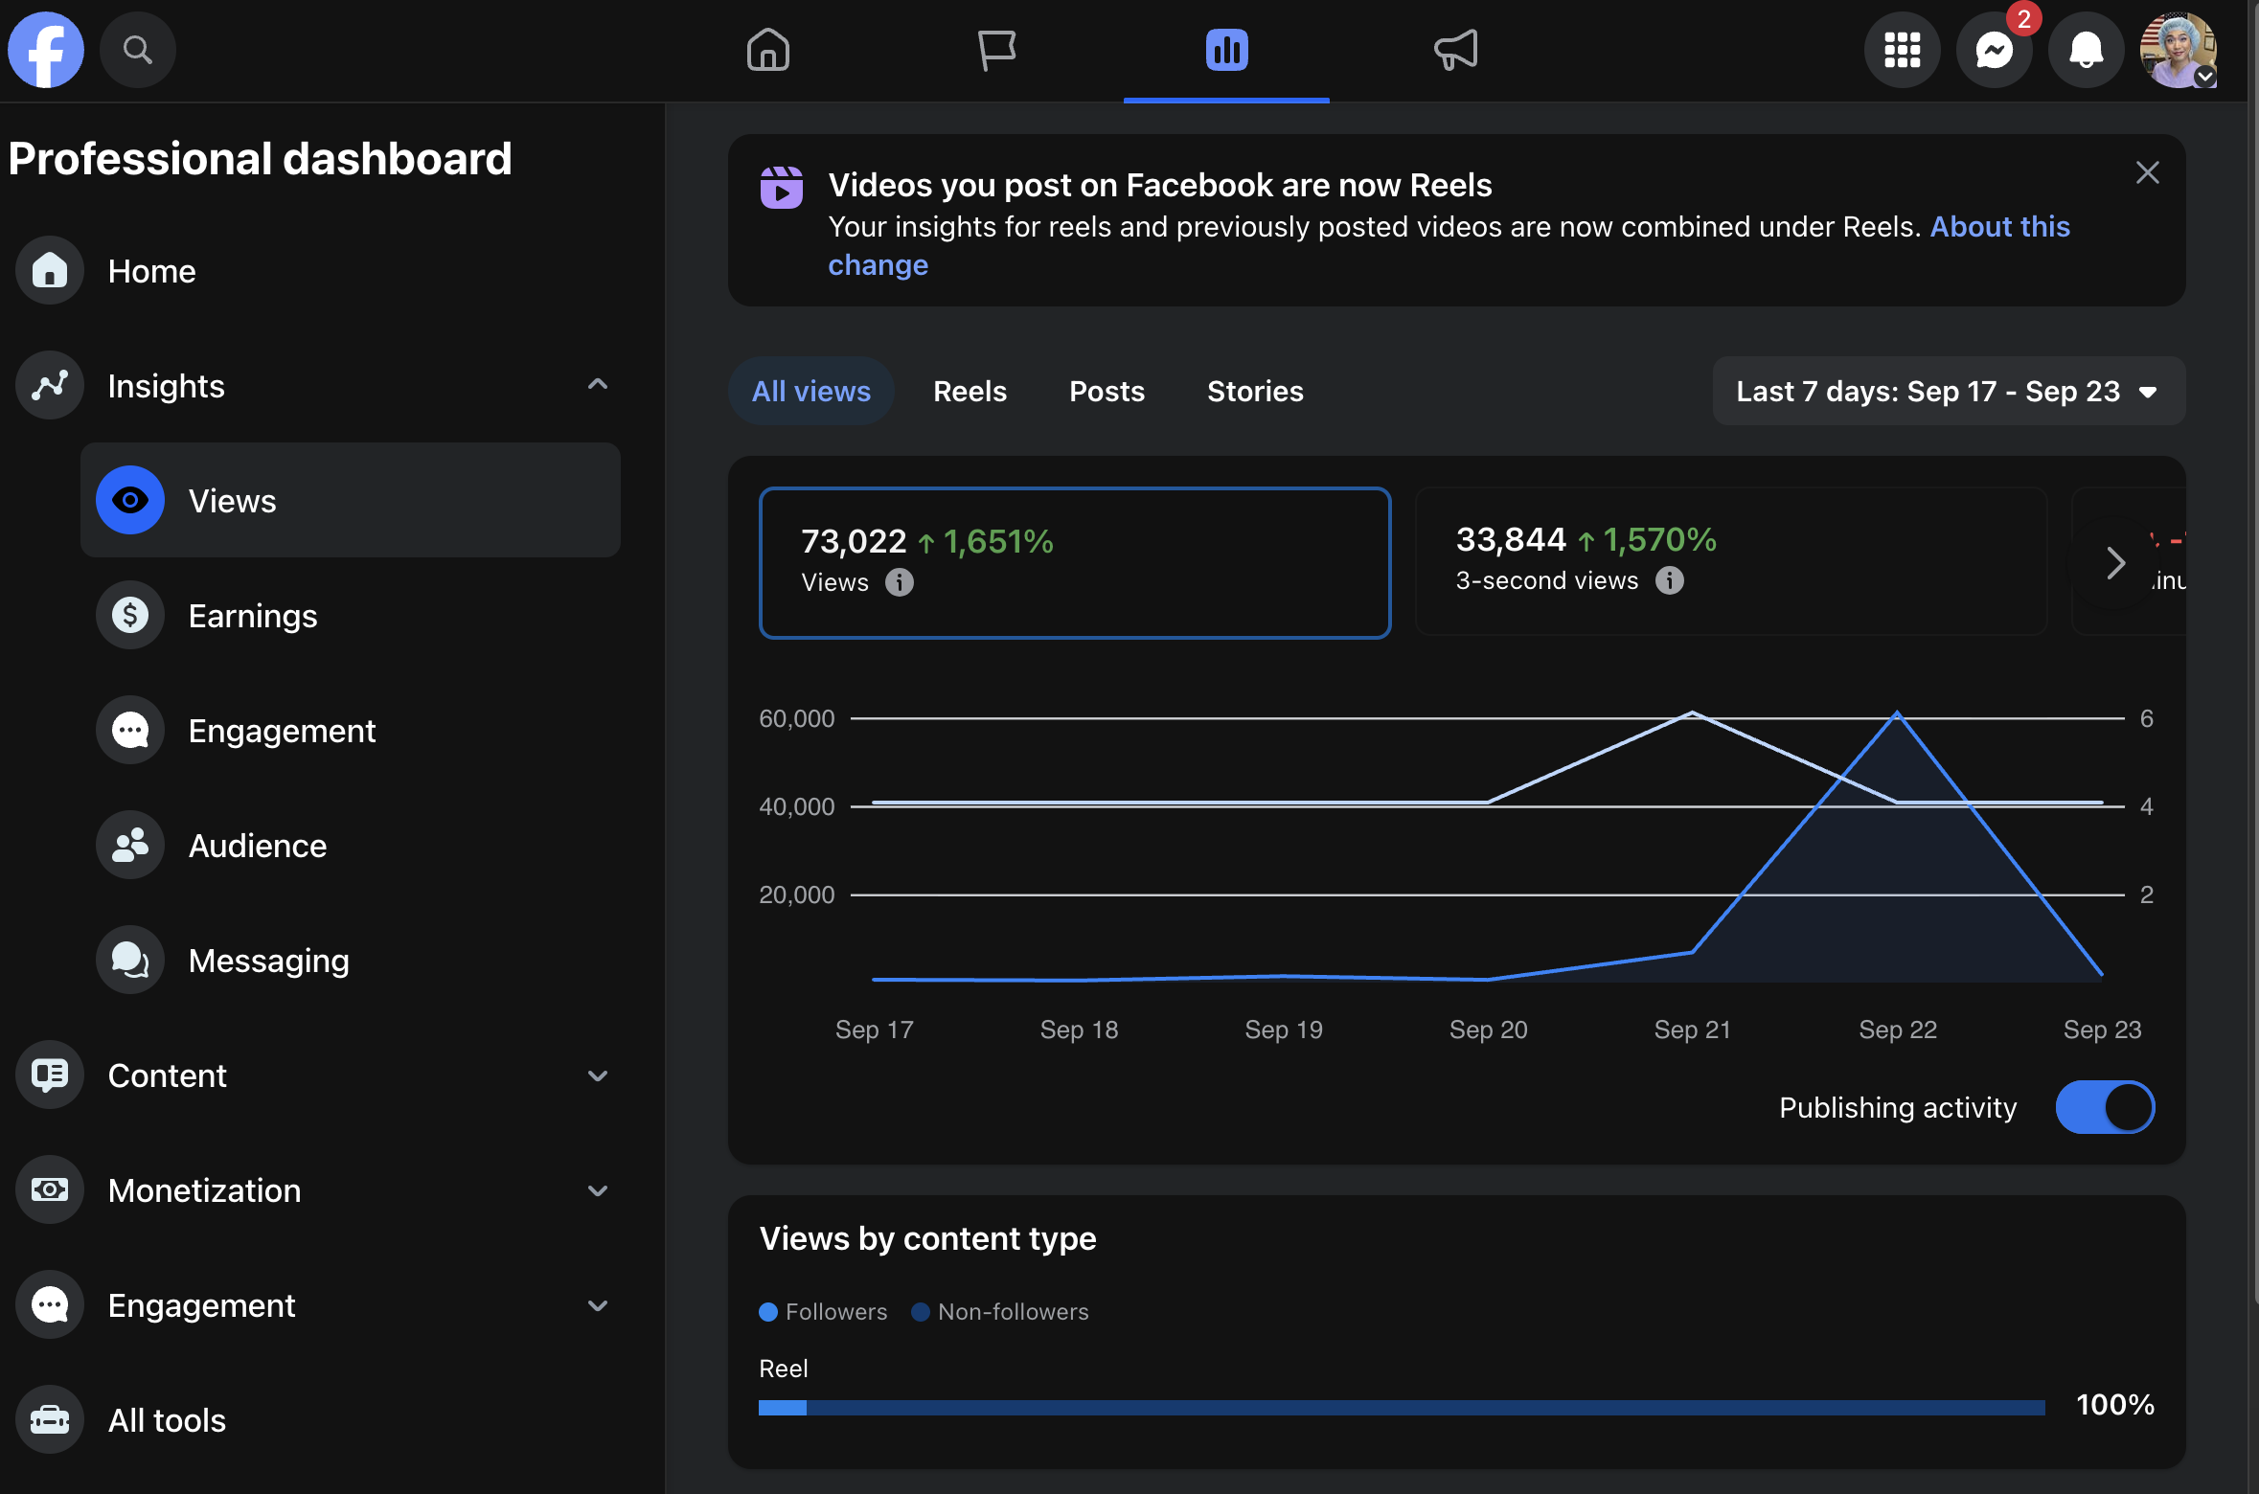
Task: Click the Sep 21 label on chart axis
Action: [x=1692, y=1030]
